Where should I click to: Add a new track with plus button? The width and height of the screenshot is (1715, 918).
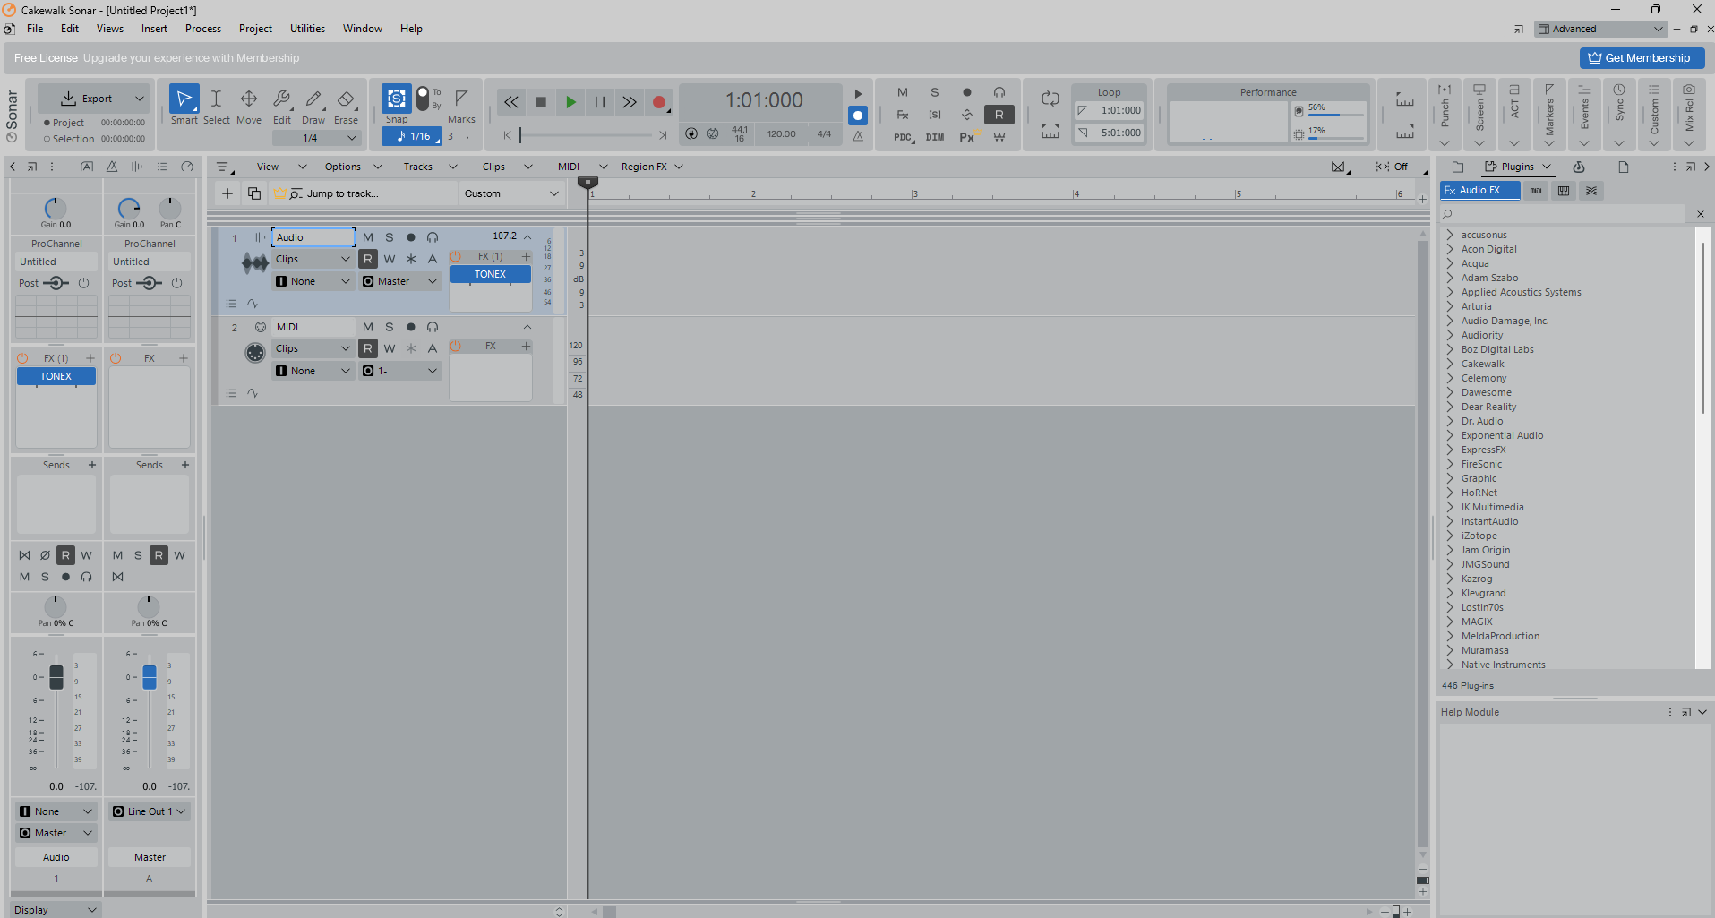227,193
